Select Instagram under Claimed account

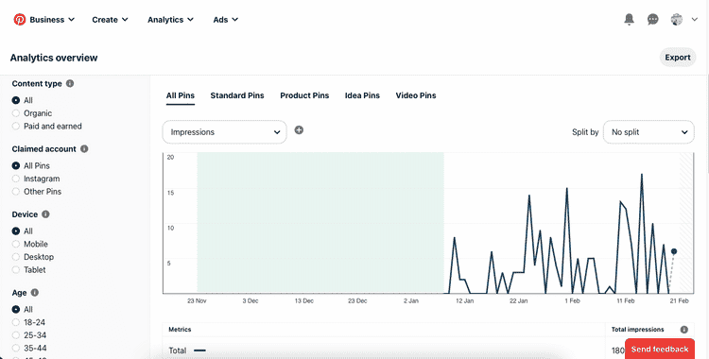point(16,179)
